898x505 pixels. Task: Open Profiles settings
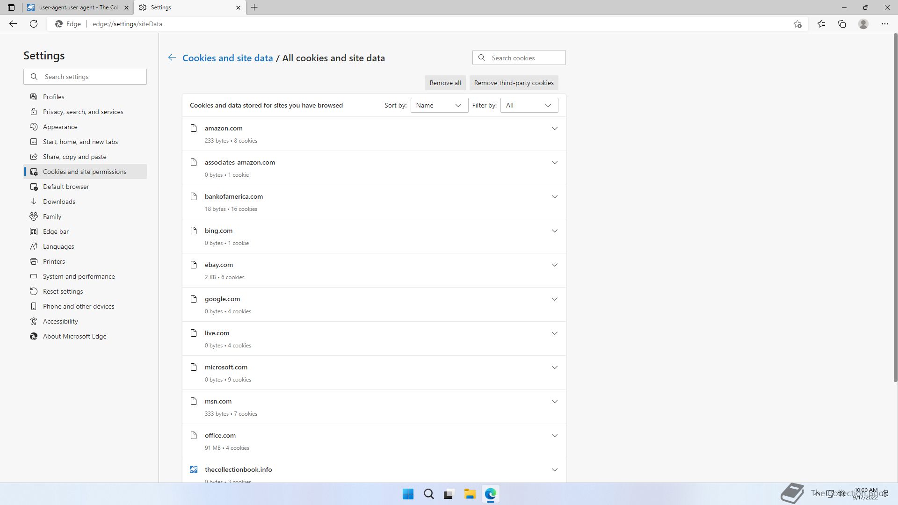click(85, 97)
